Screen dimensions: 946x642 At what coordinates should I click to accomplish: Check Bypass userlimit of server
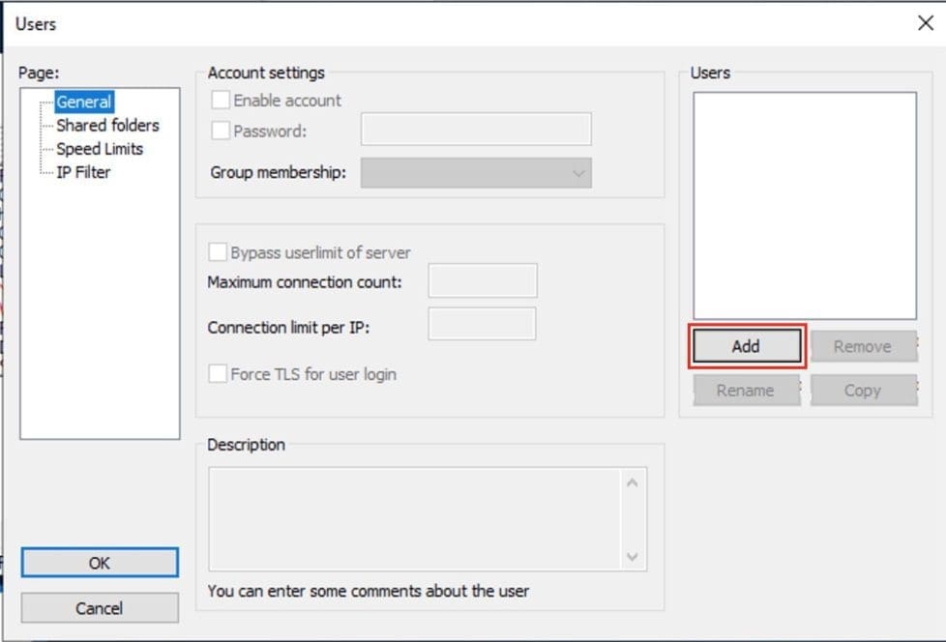[218, 252]
